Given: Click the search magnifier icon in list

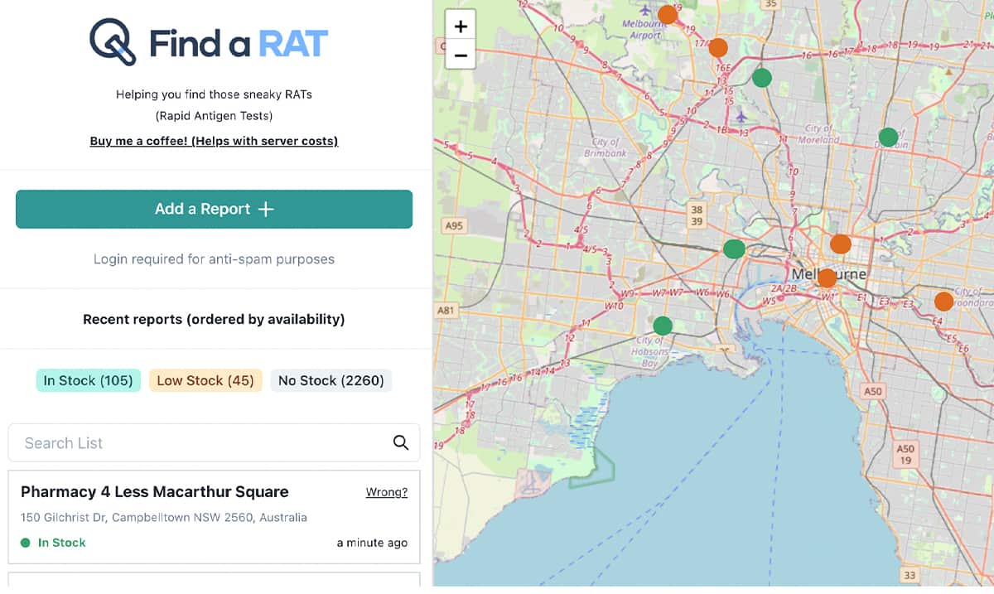Looking at the screenshot, I should pos(401,442).
